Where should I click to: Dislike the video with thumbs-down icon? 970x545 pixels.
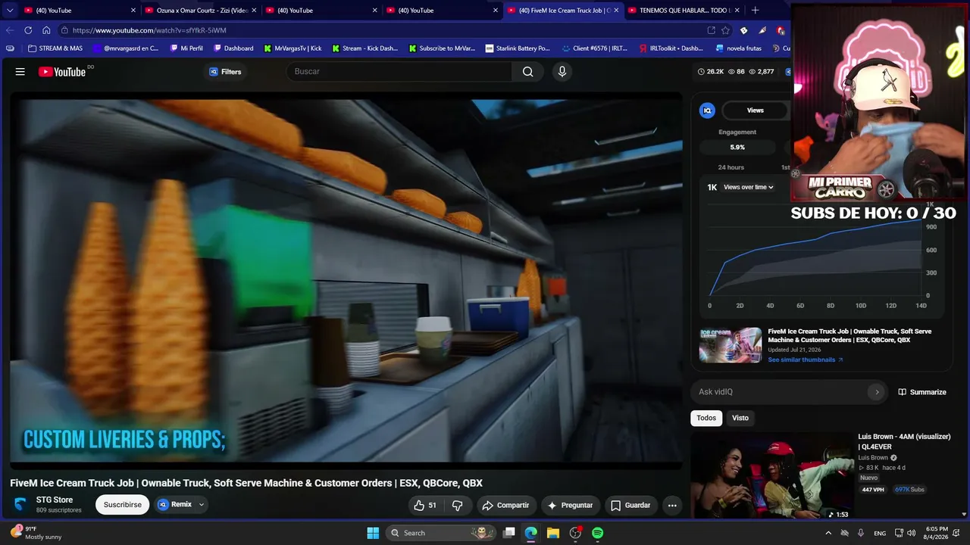click(x=457, y=505)
